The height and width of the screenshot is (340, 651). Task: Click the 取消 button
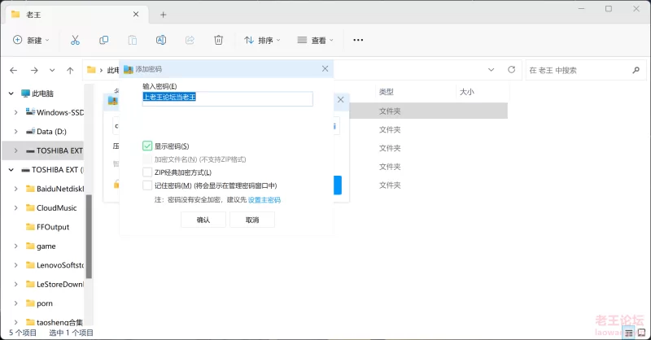[252, 220]
